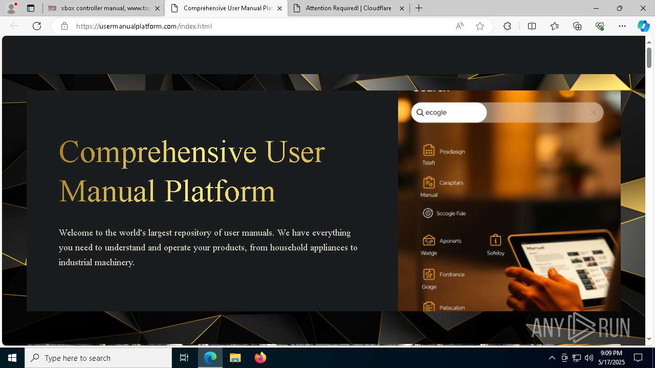This screenshot has width=655, height=368.
Task: Open Microsoft Edge from the taskbar
Action: pos(210,358)
